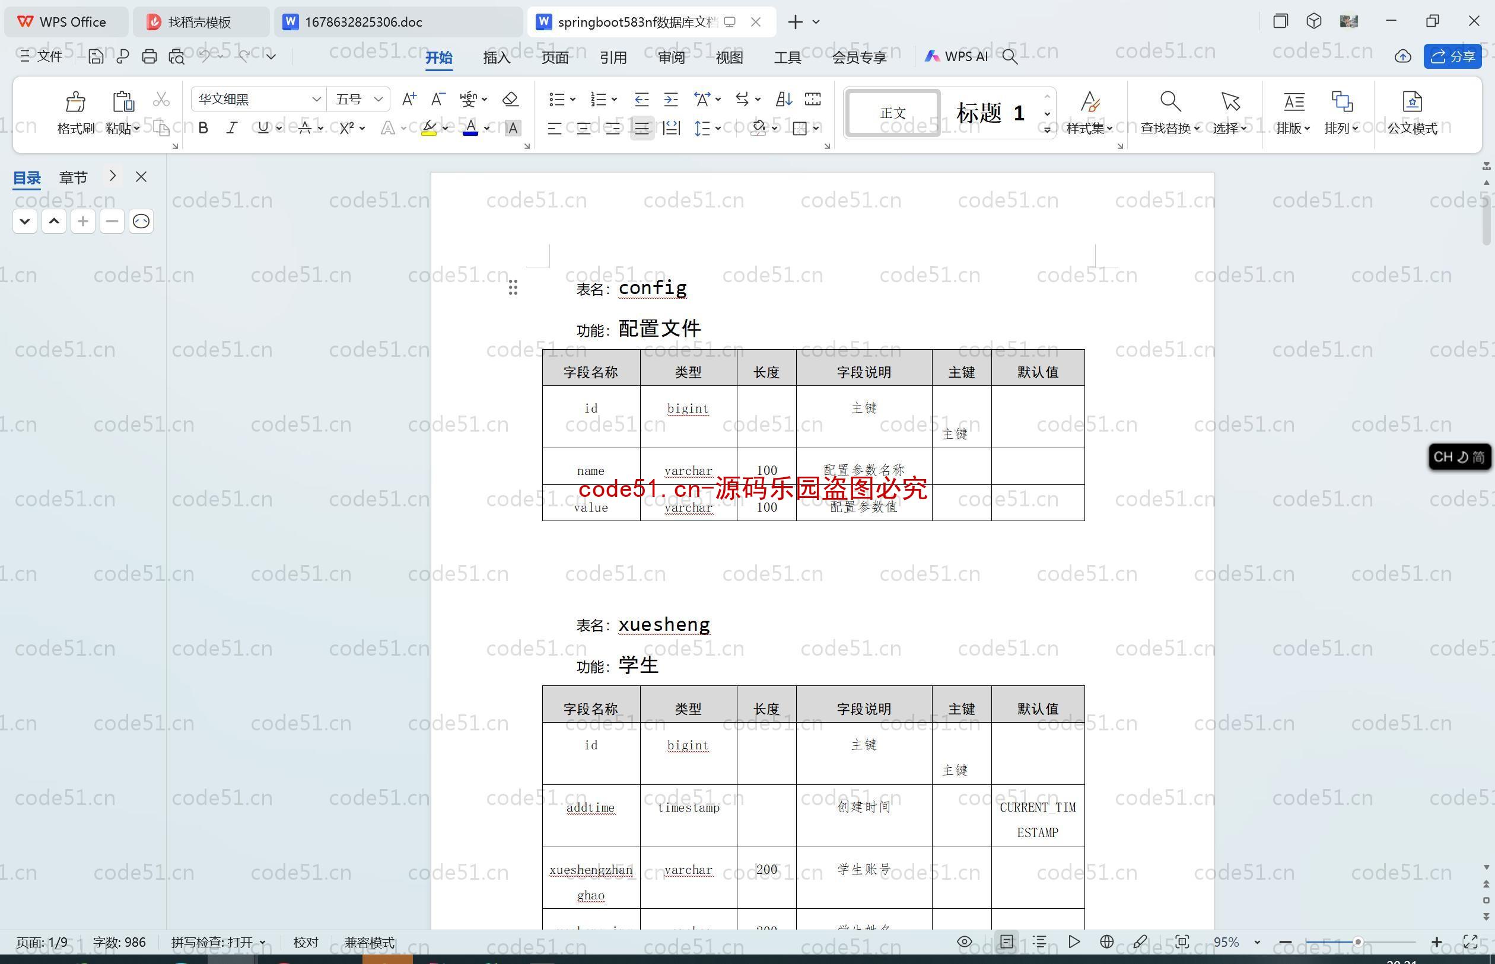Select 正文 style
The width and height of the screenshot is (1495, 964).
pos(892,113)
